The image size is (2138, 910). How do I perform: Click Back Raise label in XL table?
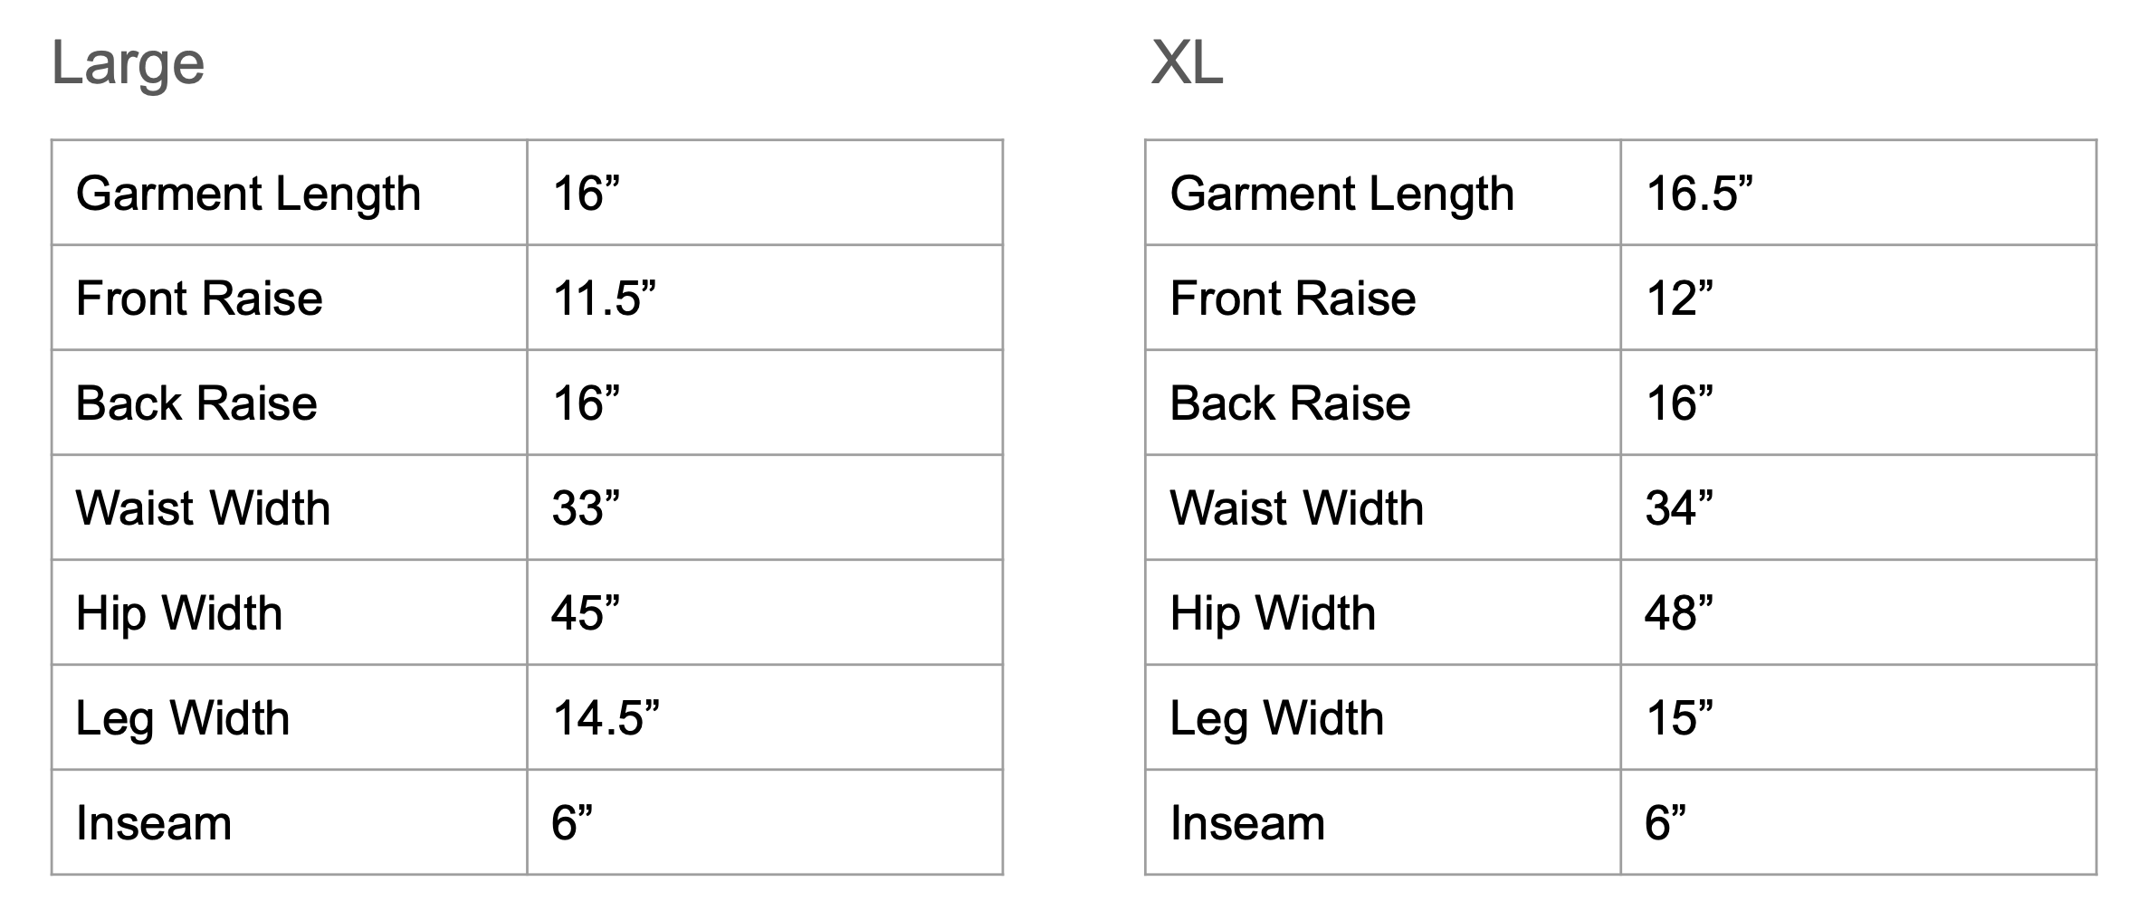(1290, 403)
